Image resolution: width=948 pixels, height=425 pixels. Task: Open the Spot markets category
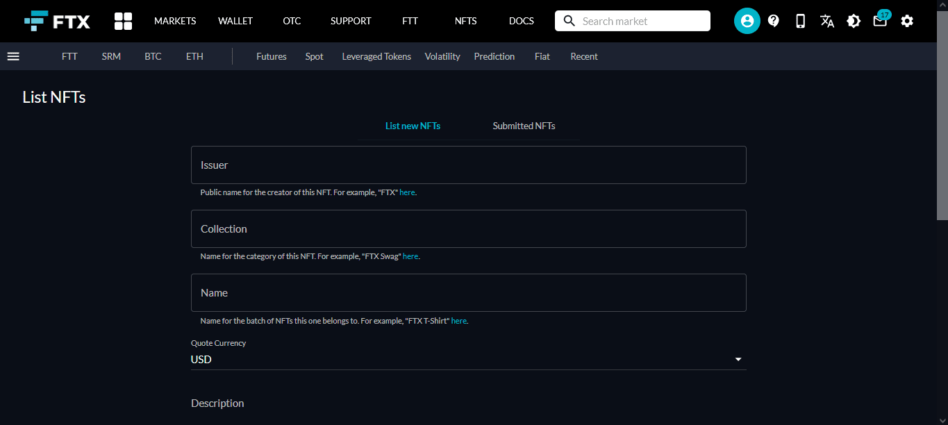(314, 56)
